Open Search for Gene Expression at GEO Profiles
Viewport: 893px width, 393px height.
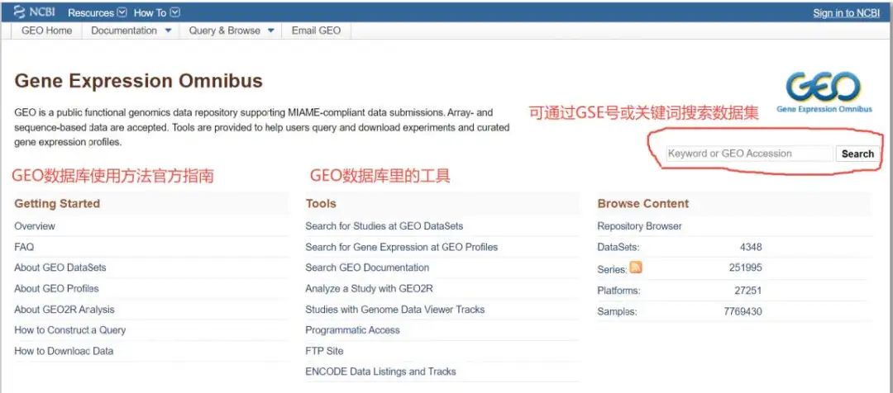pos(402,247)
